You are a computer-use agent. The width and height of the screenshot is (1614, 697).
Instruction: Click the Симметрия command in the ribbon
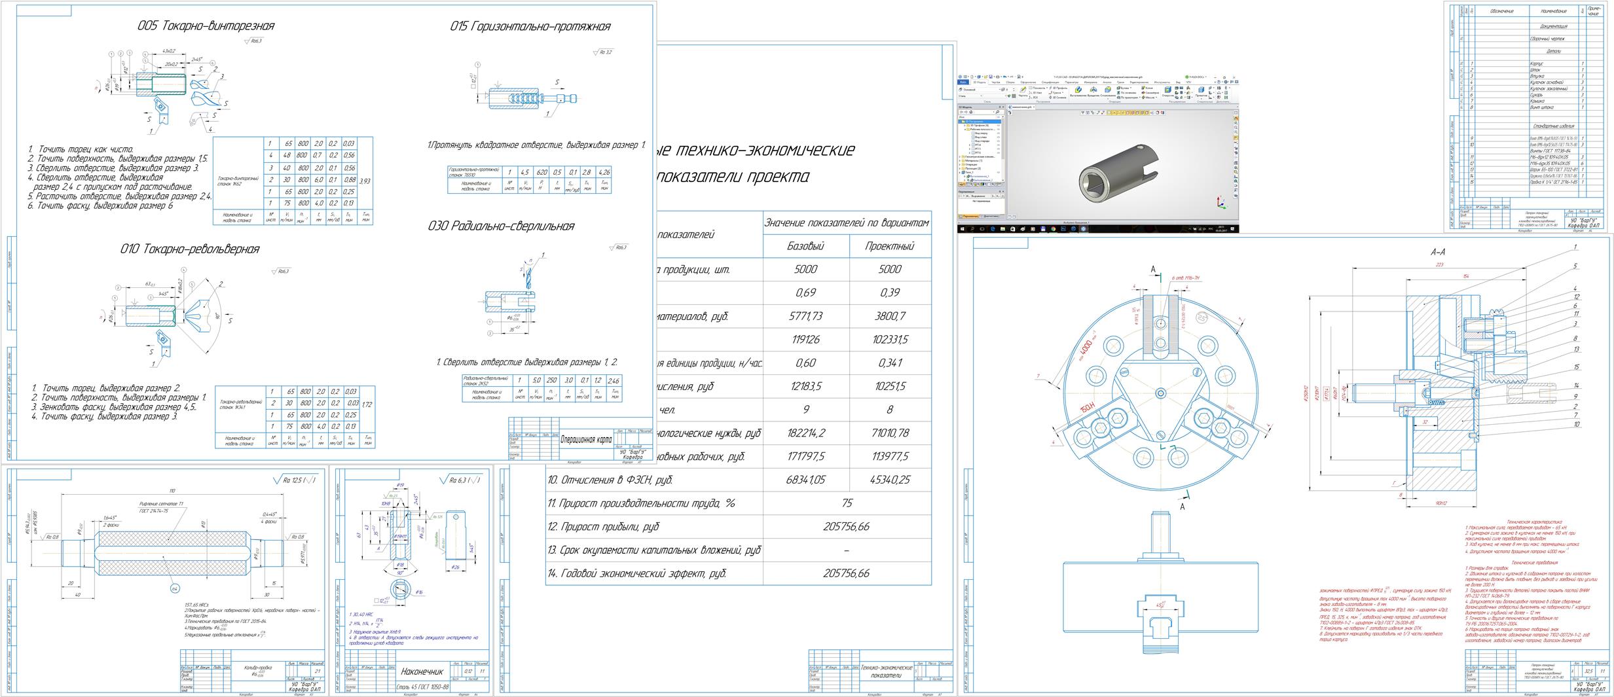(x=1150, y=93)
